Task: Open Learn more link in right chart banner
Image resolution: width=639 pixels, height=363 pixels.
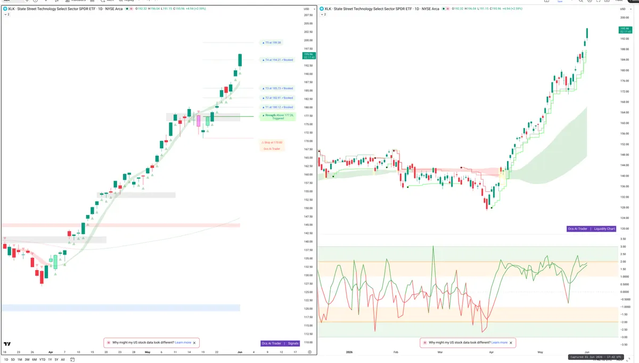Action: pos(499,343)
